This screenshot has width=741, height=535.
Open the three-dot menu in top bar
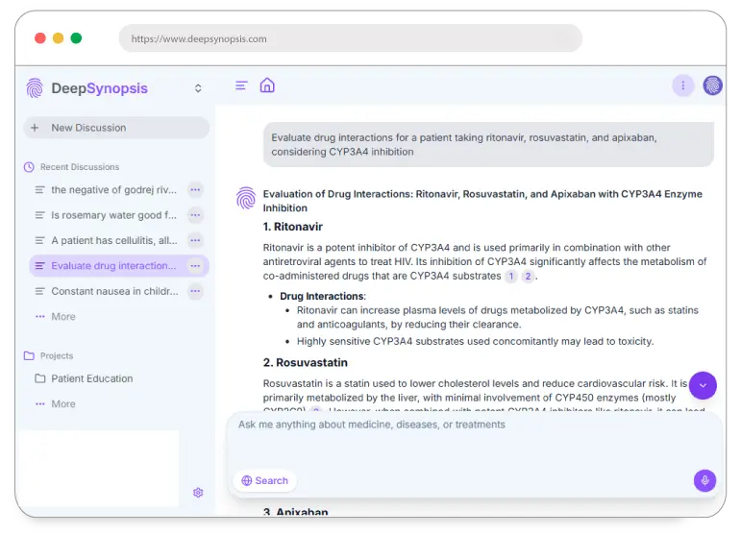(683, 85)
